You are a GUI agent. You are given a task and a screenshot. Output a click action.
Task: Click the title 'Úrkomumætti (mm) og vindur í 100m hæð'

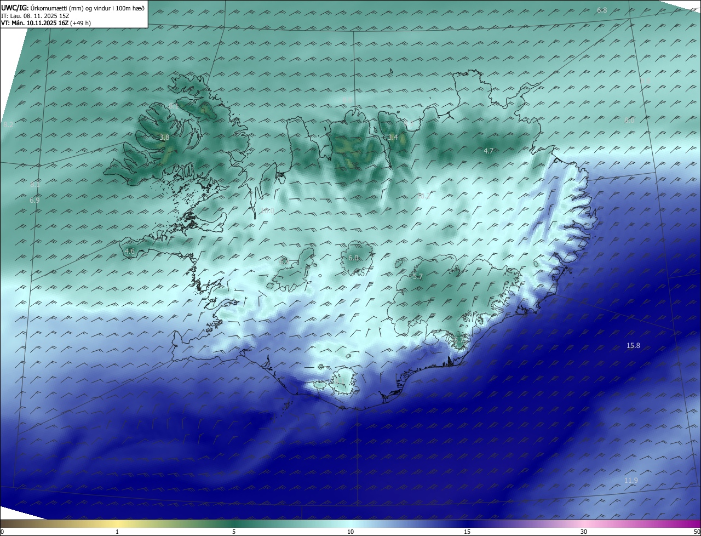coord(87,8)
